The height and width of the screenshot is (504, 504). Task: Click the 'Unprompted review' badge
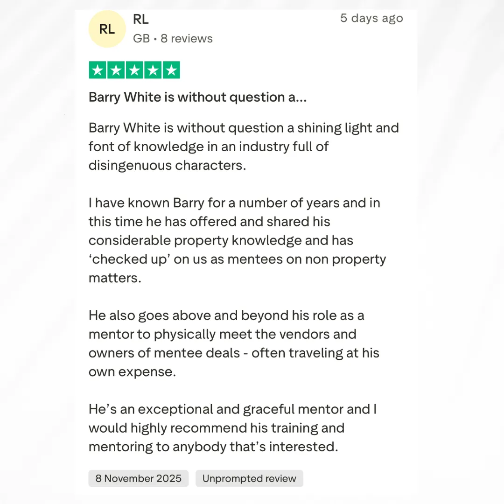(x=249, y=478)
